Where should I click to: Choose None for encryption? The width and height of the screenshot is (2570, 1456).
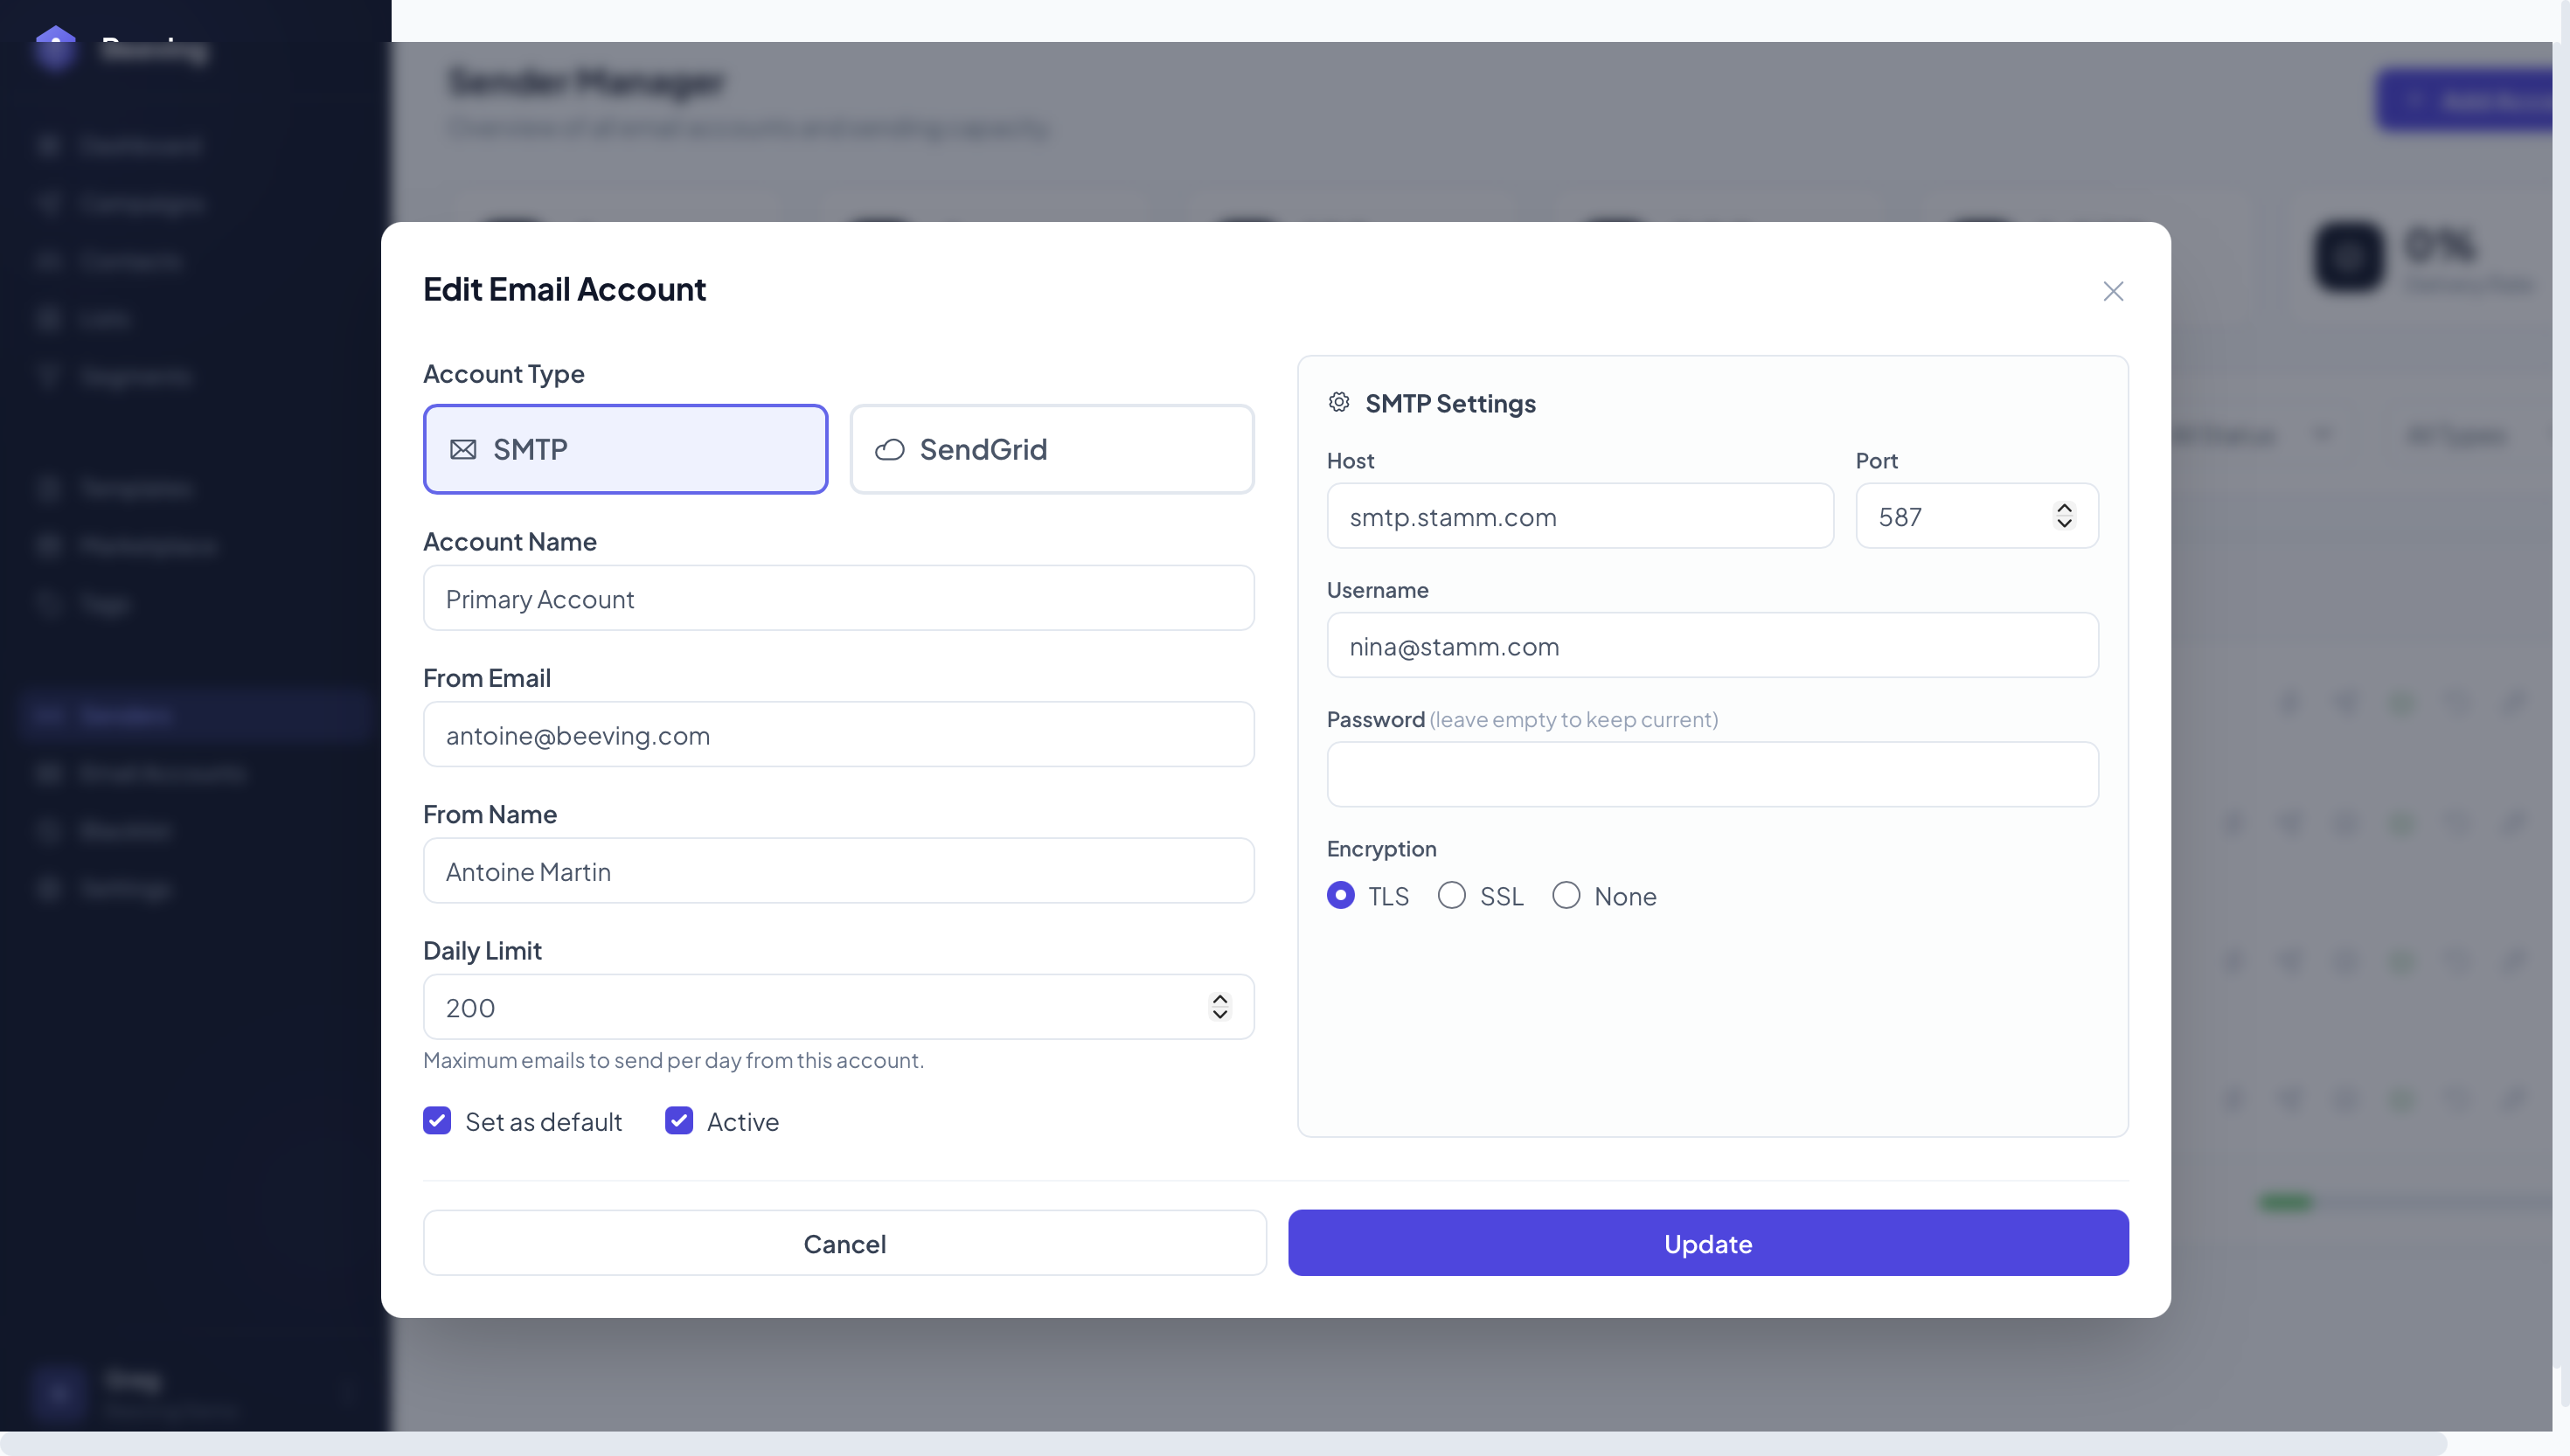coord(1566,895)
